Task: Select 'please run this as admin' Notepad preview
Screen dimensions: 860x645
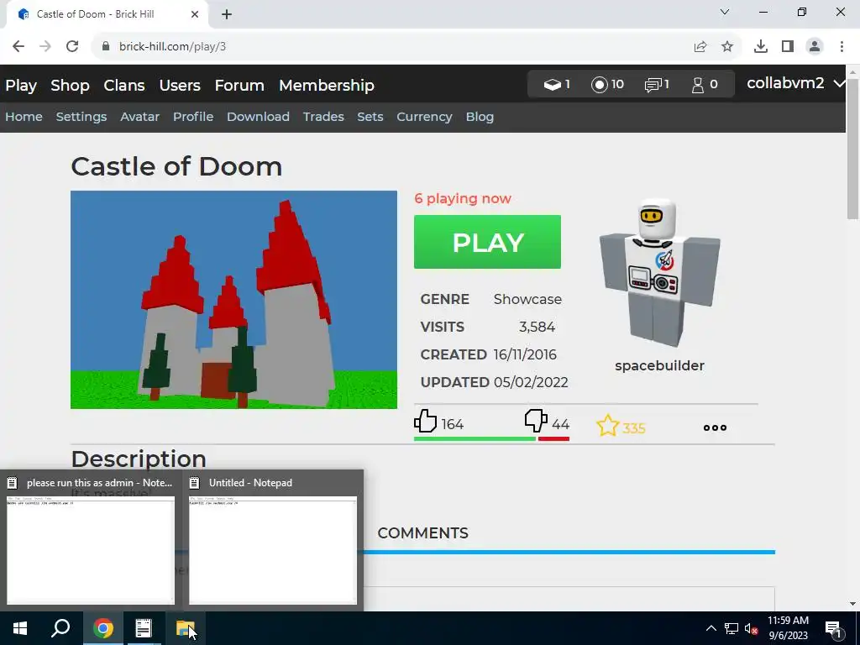Action: 91,541
